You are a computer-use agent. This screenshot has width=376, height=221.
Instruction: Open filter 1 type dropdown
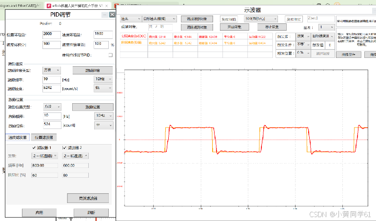44,156
